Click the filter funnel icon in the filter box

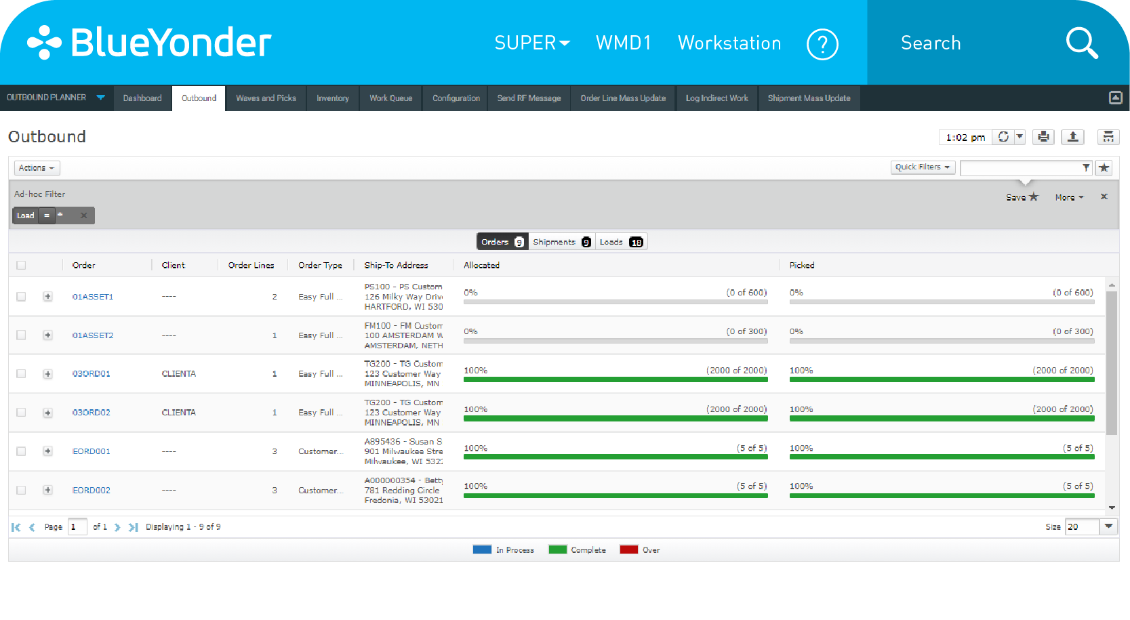[x=1087, y=167]
